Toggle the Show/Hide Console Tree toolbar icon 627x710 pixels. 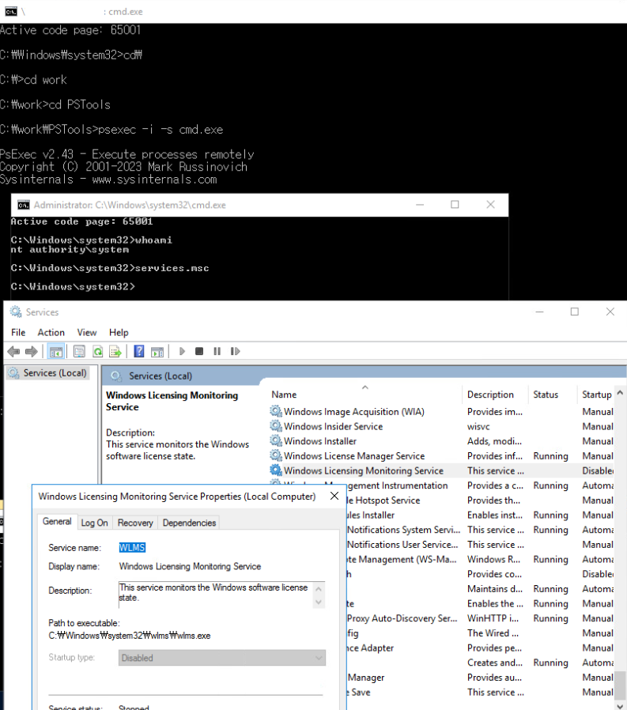point(56,351)
